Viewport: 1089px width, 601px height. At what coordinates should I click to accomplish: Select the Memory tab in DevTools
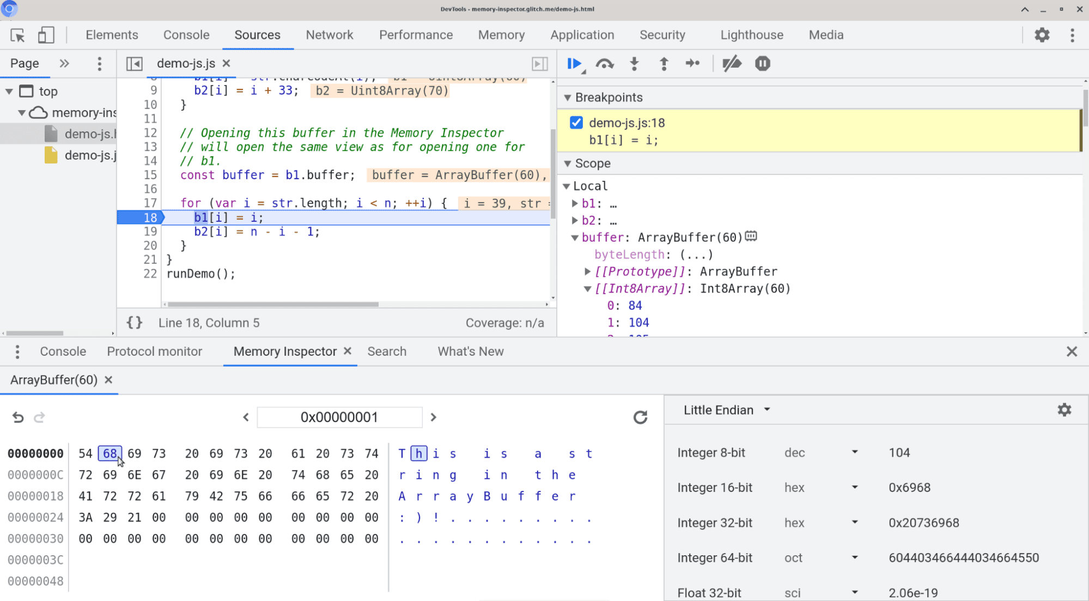[501, 35]
